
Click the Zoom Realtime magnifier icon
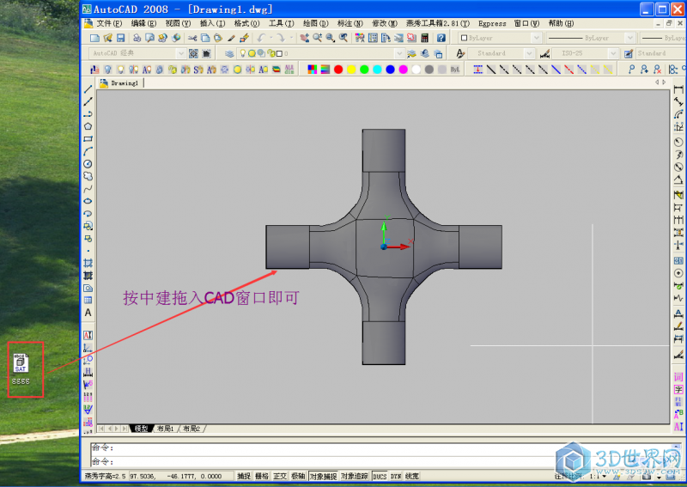318,38
